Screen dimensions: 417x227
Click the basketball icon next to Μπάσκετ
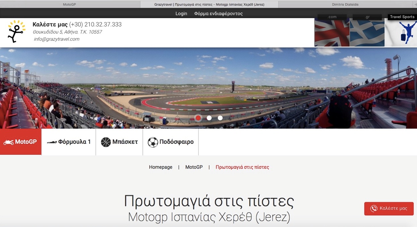point(106,142)
